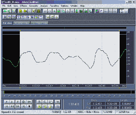Click the circled Play to End button
The width and height of the screenshot is (136, 115).
24,102
